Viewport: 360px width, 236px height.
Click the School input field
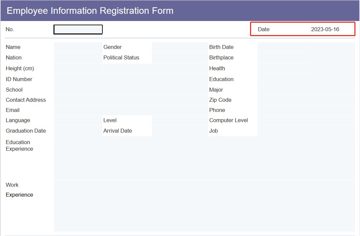point(131,90)
